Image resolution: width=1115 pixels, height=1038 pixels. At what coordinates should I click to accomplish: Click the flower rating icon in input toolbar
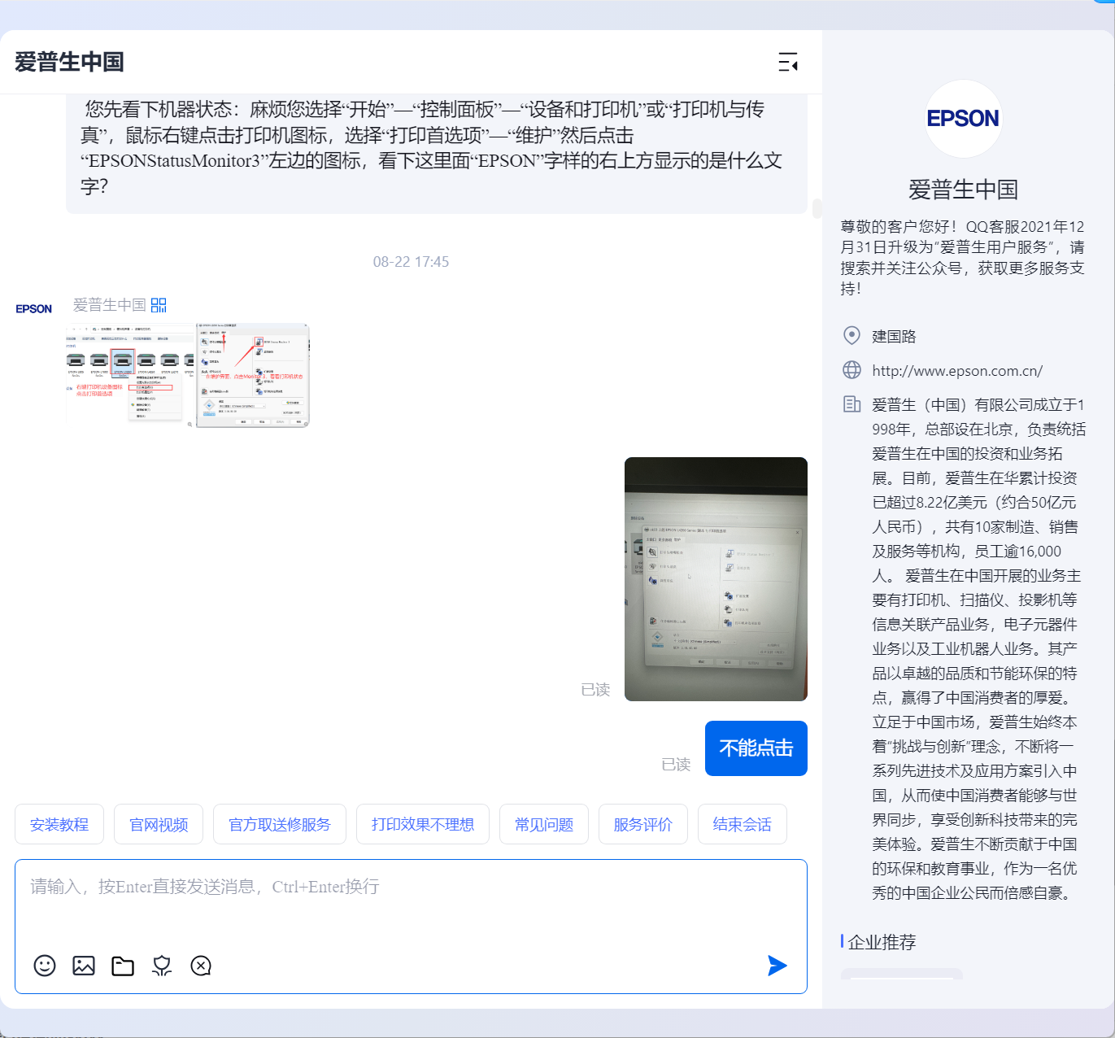click(162, 966)
